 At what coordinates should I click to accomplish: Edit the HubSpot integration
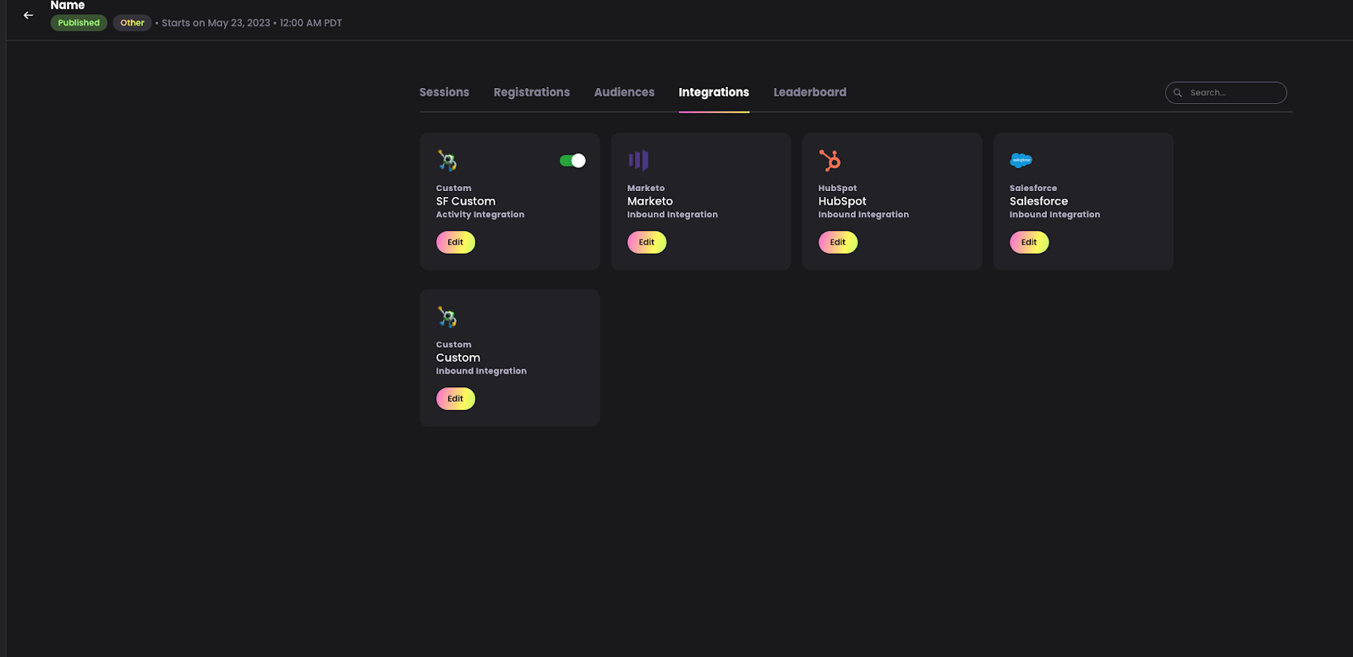point(838,243)
